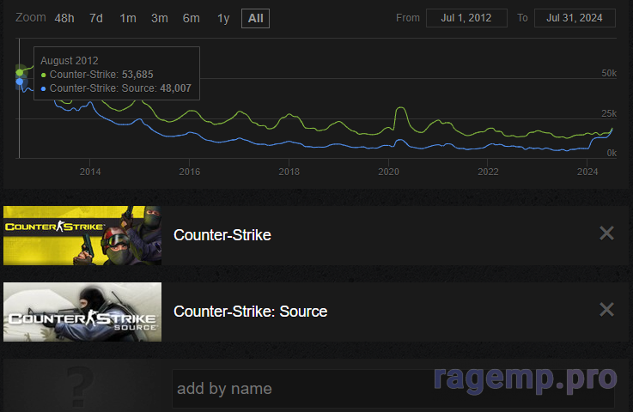Click the 2020 axis label
633x412 pixels.
(x=388, y=172)
